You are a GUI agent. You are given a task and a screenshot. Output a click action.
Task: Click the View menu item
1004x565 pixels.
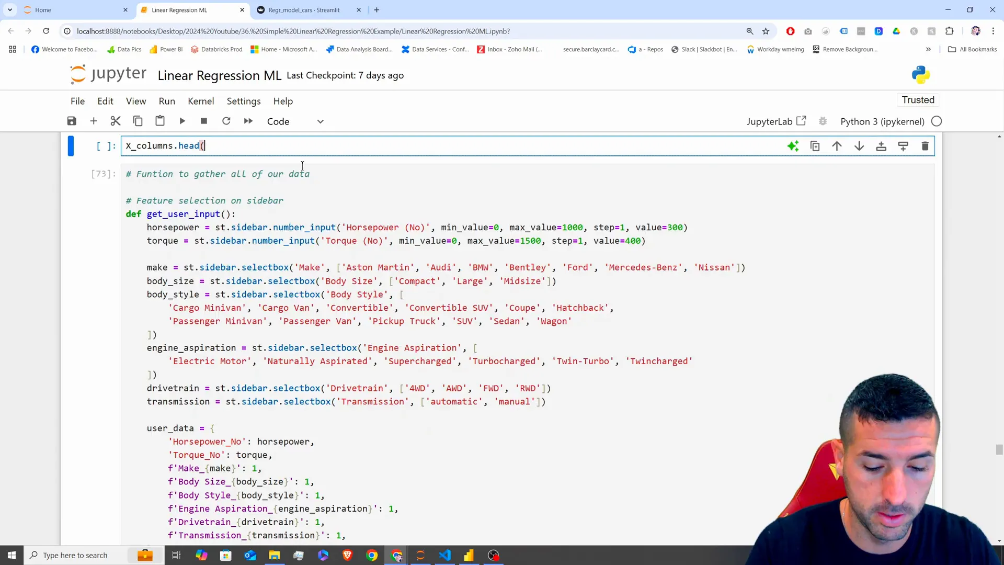(136, 101)
